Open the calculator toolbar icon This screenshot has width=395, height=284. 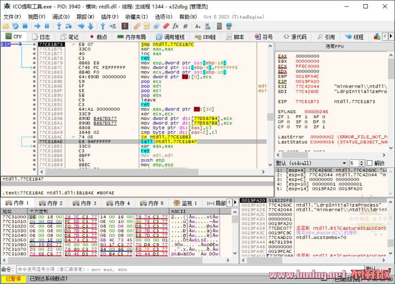(220, 27)
